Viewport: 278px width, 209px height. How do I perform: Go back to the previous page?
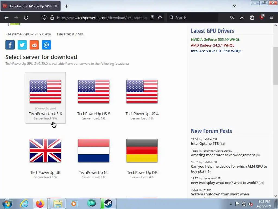[7, 18]
